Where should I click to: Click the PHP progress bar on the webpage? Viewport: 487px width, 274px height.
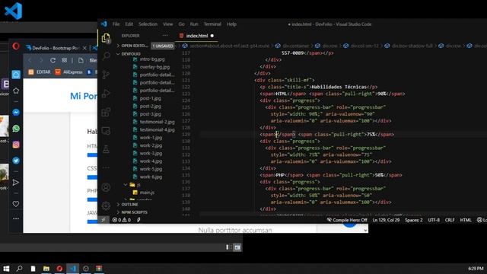[x=92, y=199]
